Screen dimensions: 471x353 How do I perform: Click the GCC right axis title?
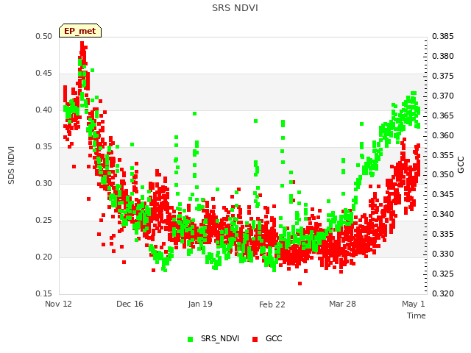(461, 165)
